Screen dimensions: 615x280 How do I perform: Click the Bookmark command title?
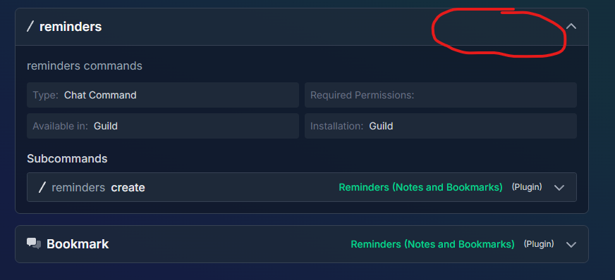tap(78, 244)
